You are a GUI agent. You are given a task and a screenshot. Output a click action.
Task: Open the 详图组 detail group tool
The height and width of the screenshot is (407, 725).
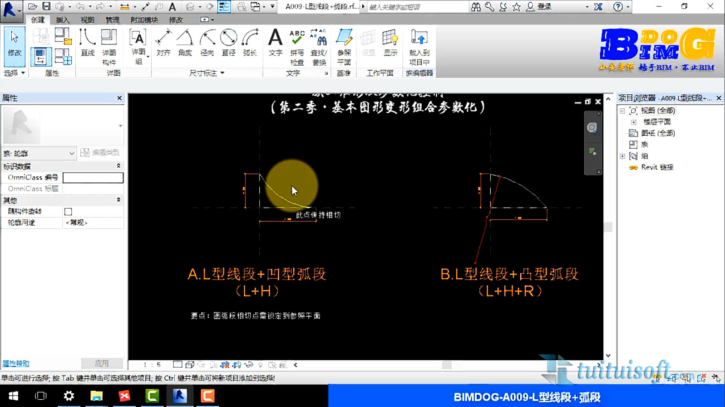tap(138, 47)
